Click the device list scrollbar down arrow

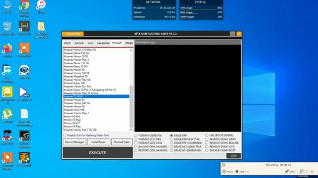tap(131, 130)
